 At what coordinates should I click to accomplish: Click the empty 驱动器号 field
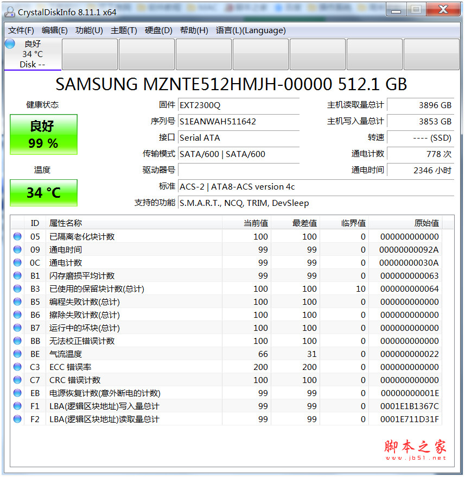pyautogui.click(x=239, y=170)
